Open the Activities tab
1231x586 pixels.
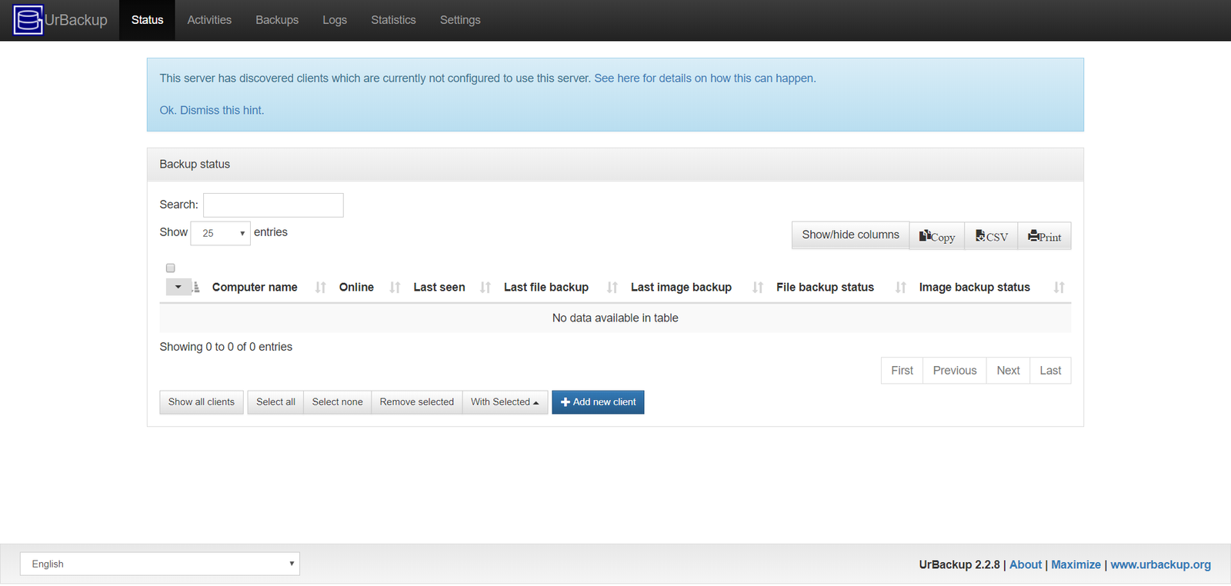coord(209,20)
